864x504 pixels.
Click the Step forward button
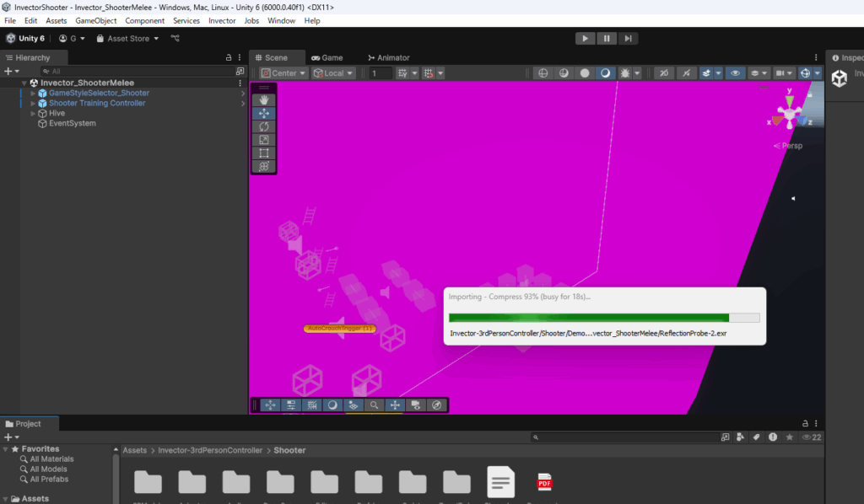pyautogui.click(x=628, y=39)
